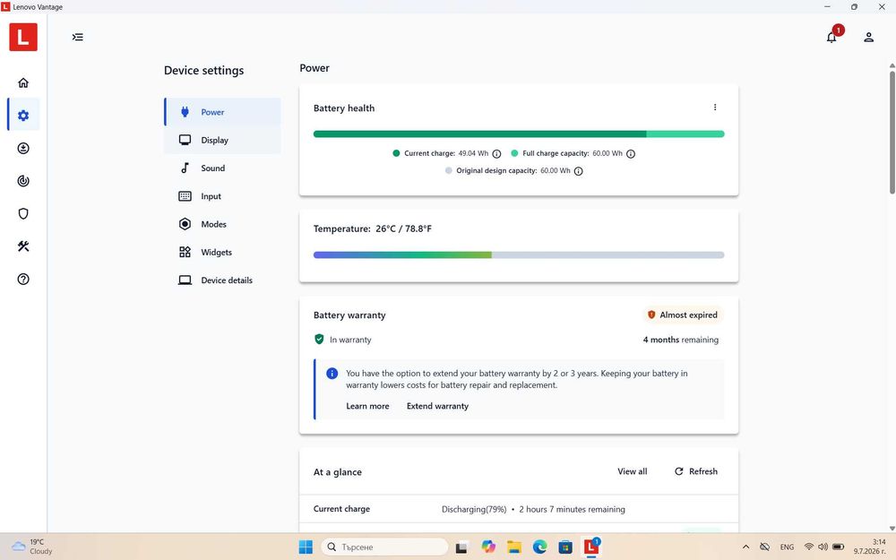Open the Help question mark icon
The image size is (896, 560).
pos(23,279)
